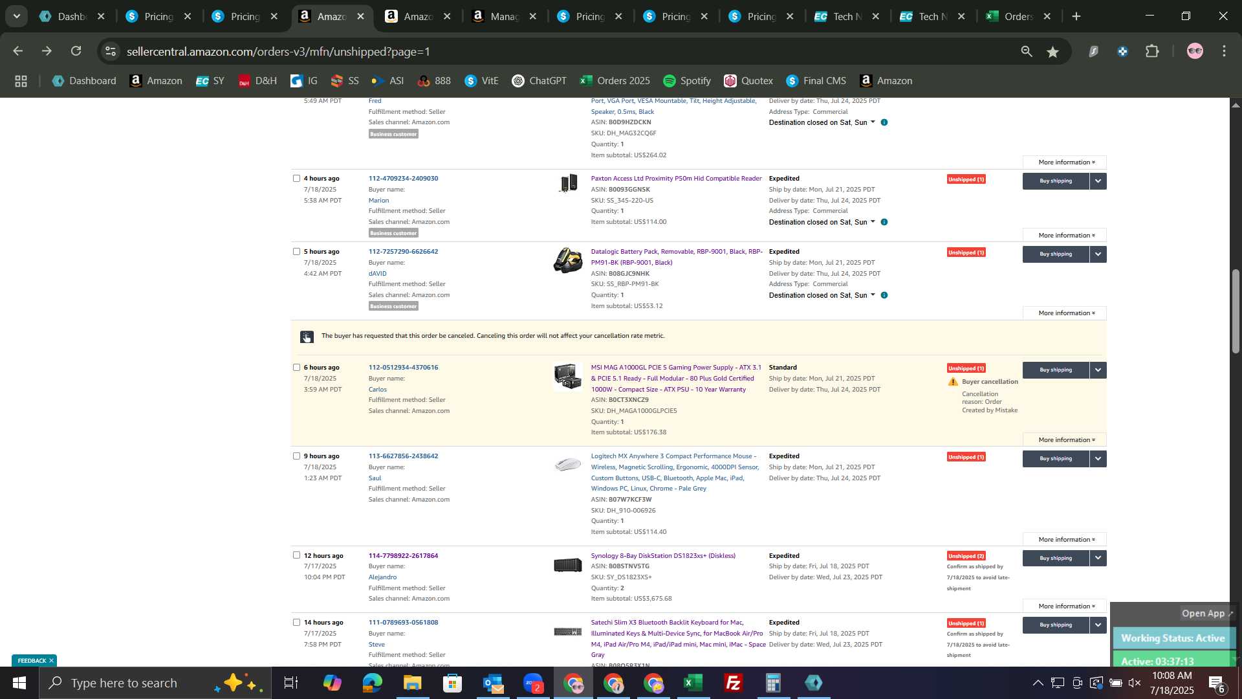Expand Destination closed dropdown for Marion's order

coord(873,222)
